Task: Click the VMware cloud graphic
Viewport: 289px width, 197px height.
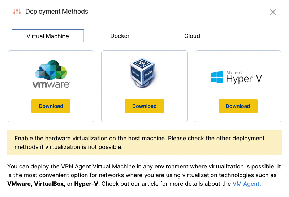Action: (51, 70)
